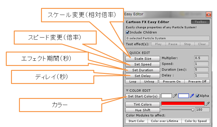Stop the test effect

point(187,44)
